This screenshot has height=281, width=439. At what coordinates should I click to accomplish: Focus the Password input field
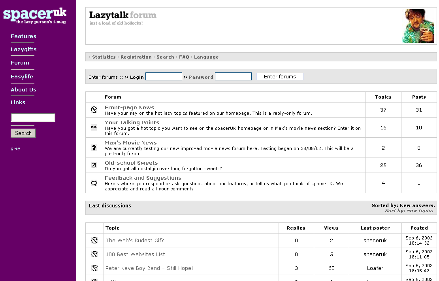pyautogui.click(x=233, y=76)
